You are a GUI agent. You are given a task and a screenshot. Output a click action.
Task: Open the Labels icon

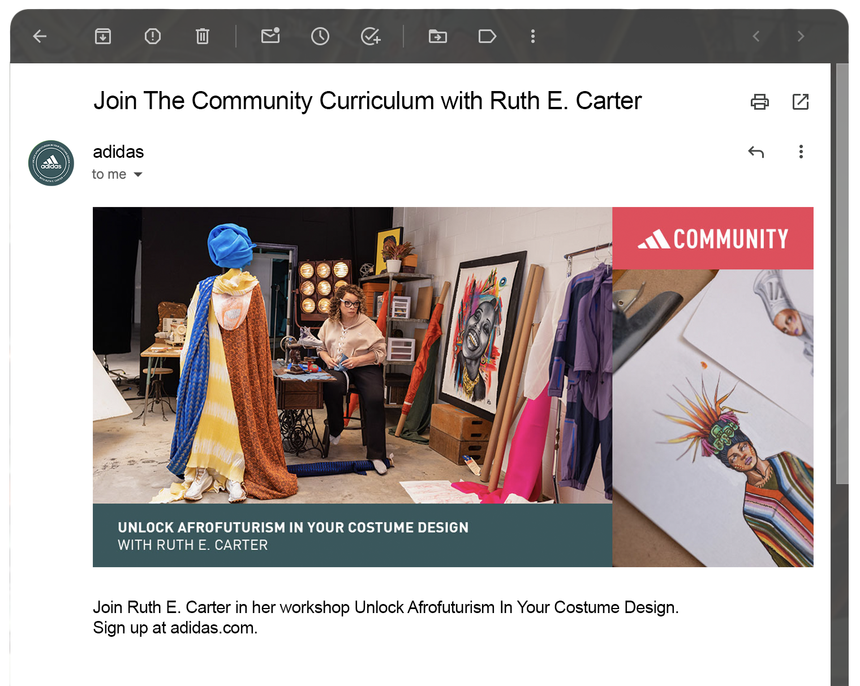click(487, 36)
